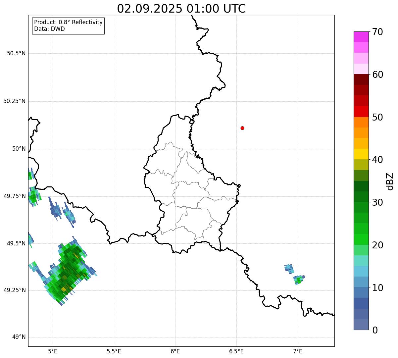Click the 49.5°N latitude tick label
This screenshot has height=358, width=398.
point(16,243)
